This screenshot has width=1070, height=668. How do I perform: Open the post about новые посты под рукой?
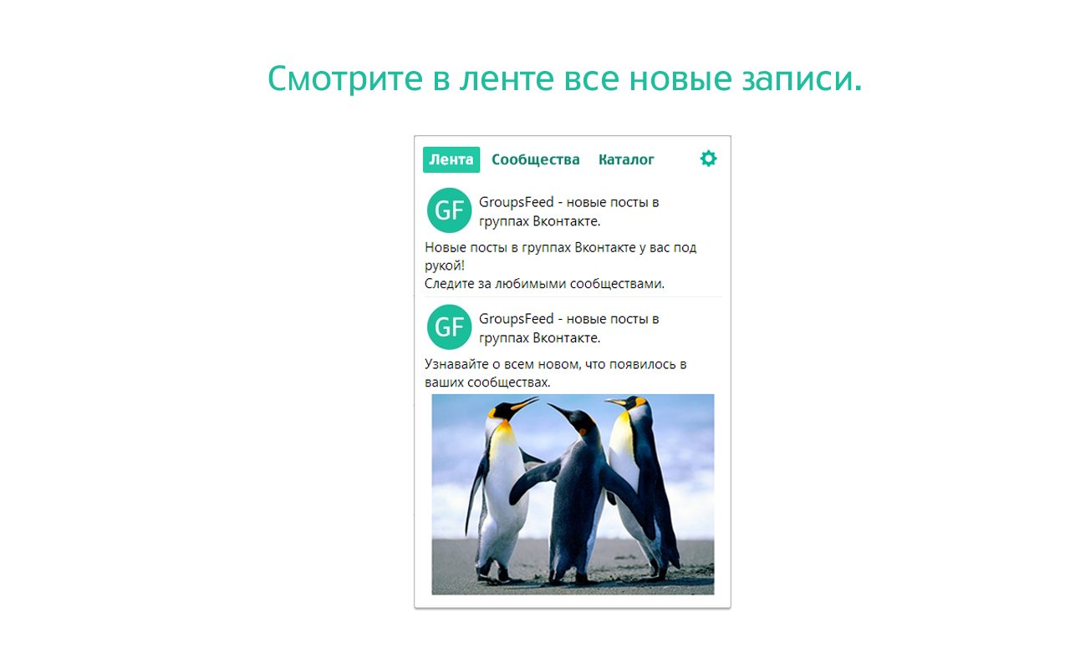click(x=560, y=256)
